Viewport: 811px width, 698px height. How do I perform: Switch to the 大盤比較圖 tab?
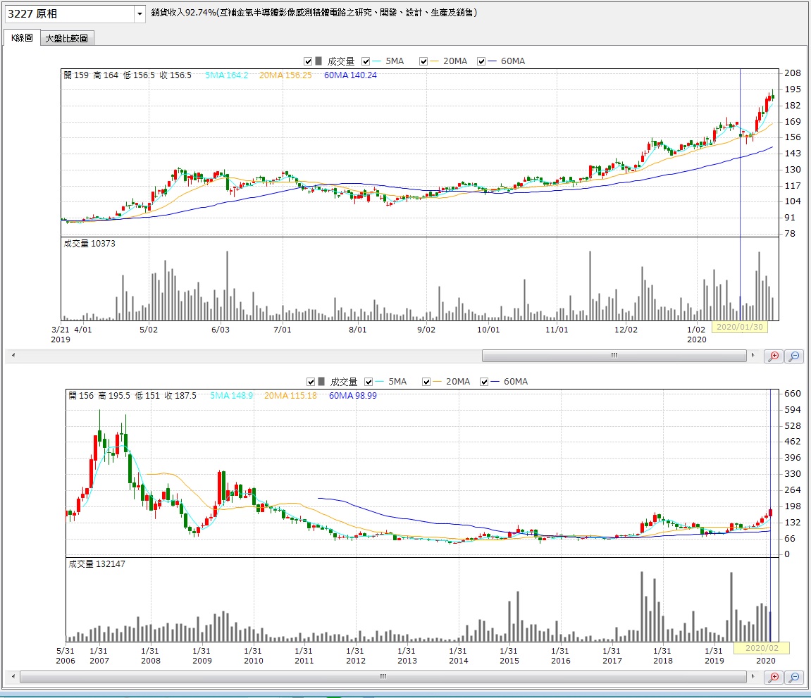click(x=67, y=38)
